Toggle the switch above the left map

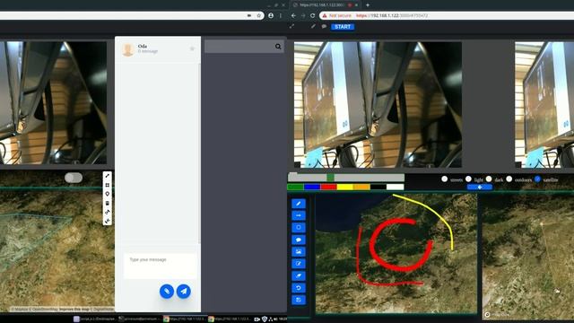pyautogui.click(x=74, y=178)
